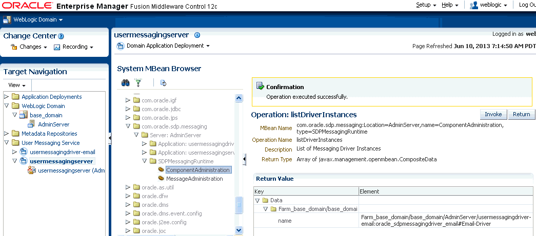
Task: Click the base_domain icon in Target Navigation
Action: [24, 115]
